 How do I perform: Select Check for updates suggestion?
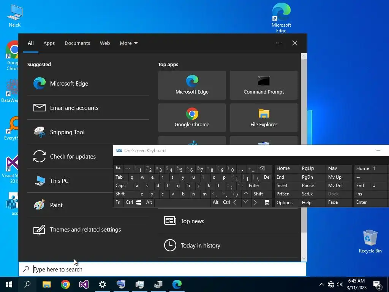(x=70, y=156)
